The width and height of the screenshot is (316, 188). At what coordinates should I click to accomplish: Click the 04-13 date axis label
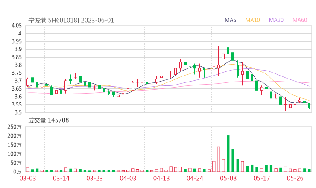161,178
